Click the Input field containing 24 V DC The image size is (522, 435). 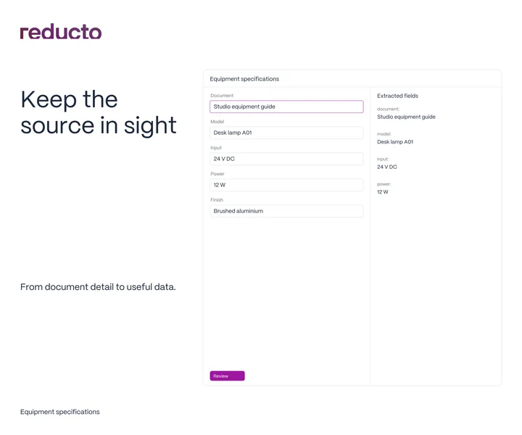[x=286, y=159]
